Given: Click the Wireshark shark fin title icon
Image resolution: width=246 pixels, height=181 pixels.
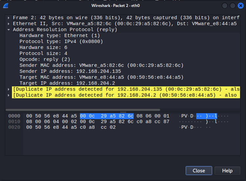Looking at the screenshot, I should pyautogui.click(x=6, y=6).
